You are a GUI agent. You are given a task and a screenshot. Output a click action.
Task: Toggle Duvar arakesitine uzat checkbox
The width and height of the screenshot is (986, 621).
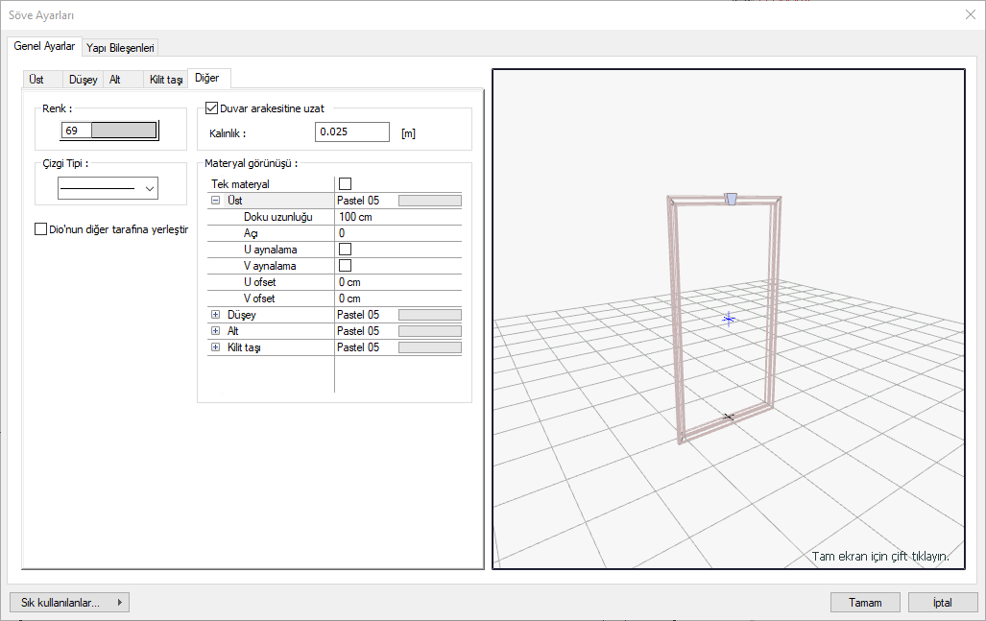[x=213, y=108]
